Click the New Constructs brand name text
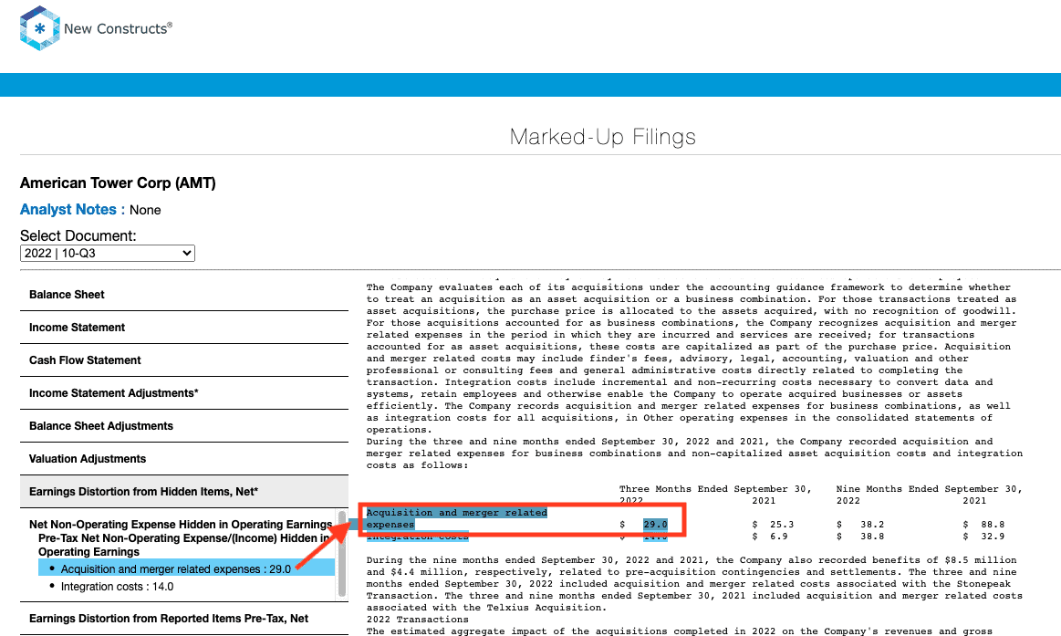The height and width of the screenshot is (636, 1061). pos(118,28)
